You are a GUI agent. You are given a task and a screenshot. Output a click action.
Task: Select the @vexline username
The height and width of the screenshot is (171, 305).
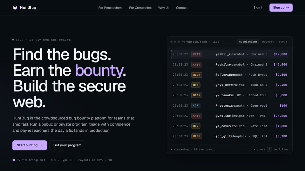(223, 116)
